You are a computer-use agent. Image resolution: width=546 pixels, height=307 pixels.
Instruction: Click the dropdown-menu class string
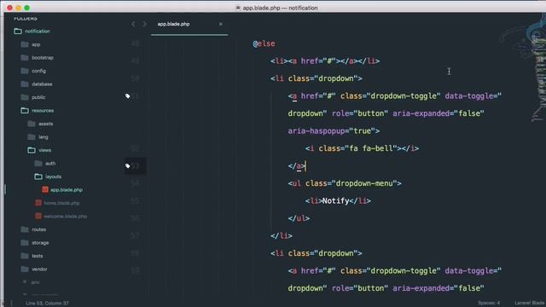pos(364,183)
